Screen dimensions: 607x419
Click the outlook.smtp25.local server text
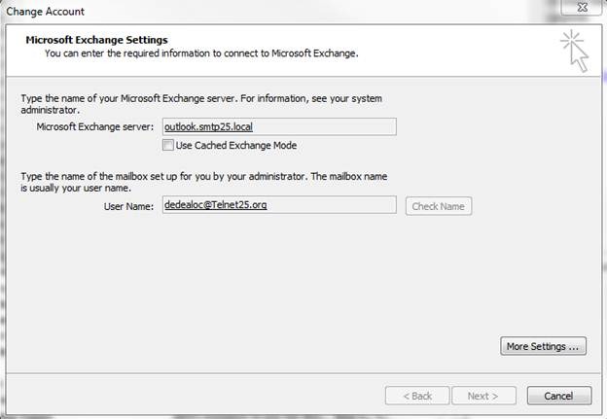point(208,127)
